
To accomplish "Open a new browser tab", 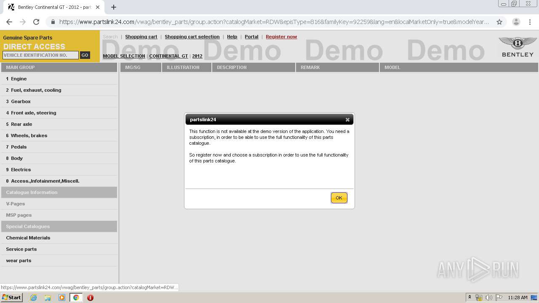I will click(x=114, y=7).
